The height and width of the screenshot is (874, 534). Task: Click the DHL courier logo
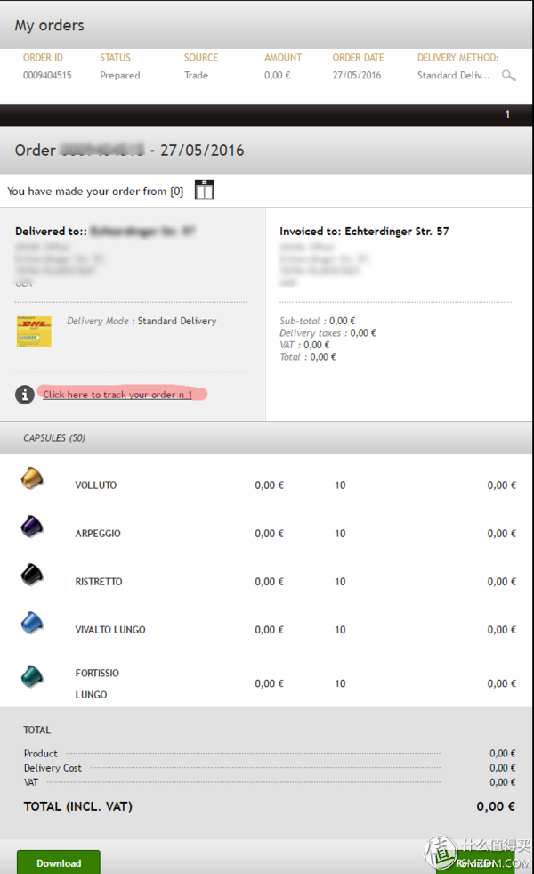34,331
